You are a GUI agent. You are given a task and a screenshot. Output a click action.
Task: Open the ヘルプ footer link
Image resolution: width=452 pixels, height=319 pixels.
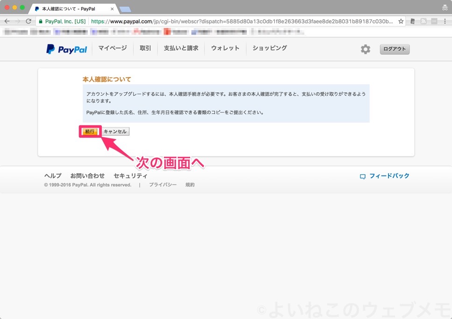[52, 176]
